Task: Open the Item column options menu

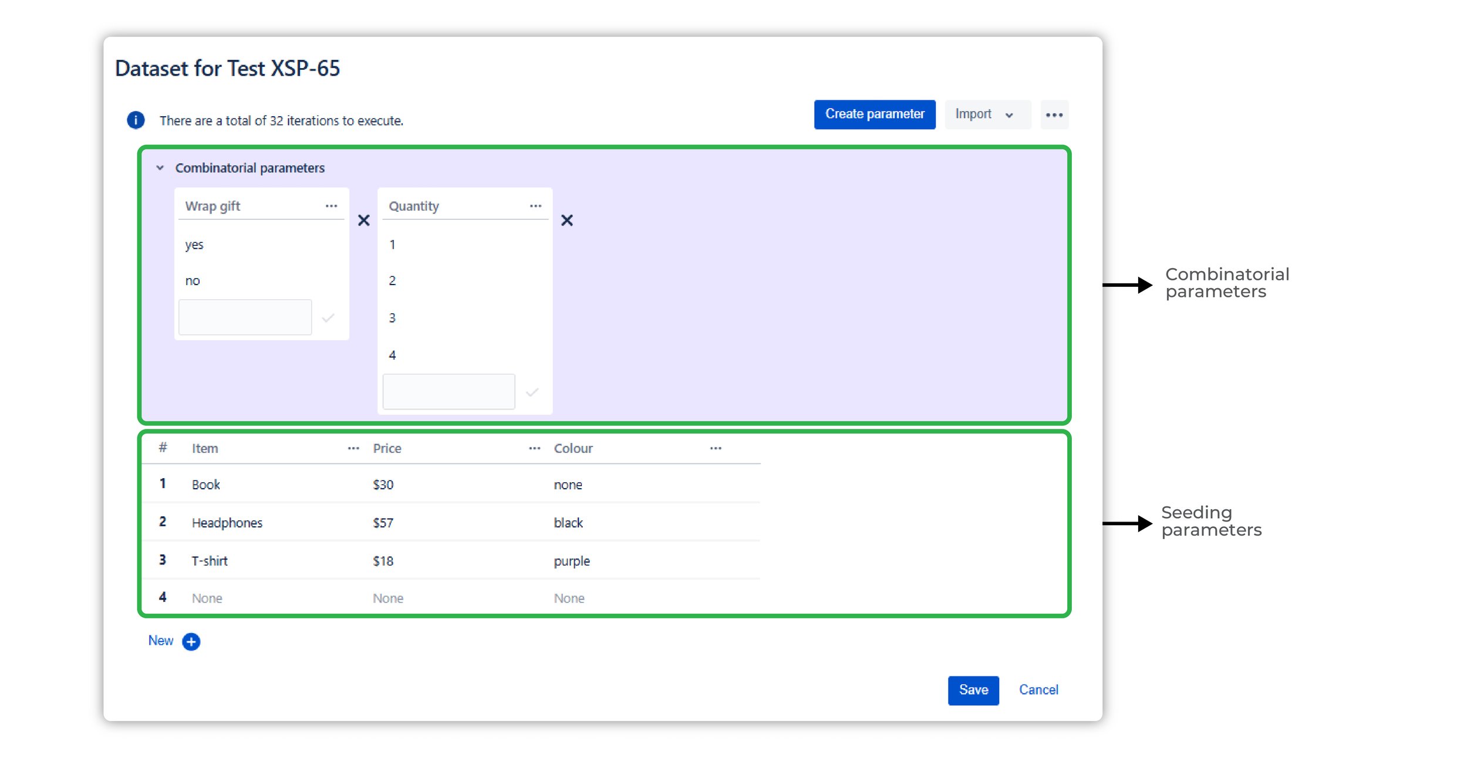Action: (x=353, y=448)
